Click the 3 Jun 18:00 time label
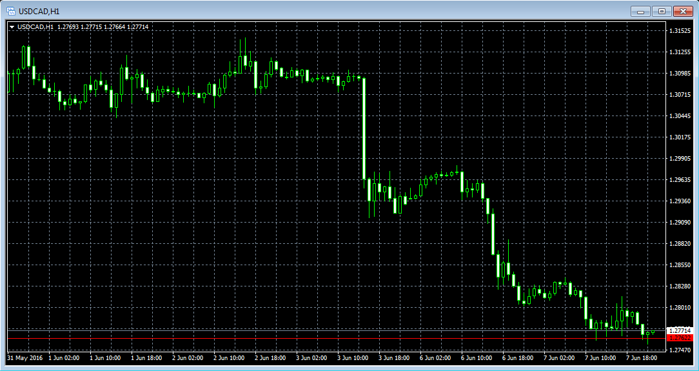Viewport: 699px width, 371px height. point(394,358)
